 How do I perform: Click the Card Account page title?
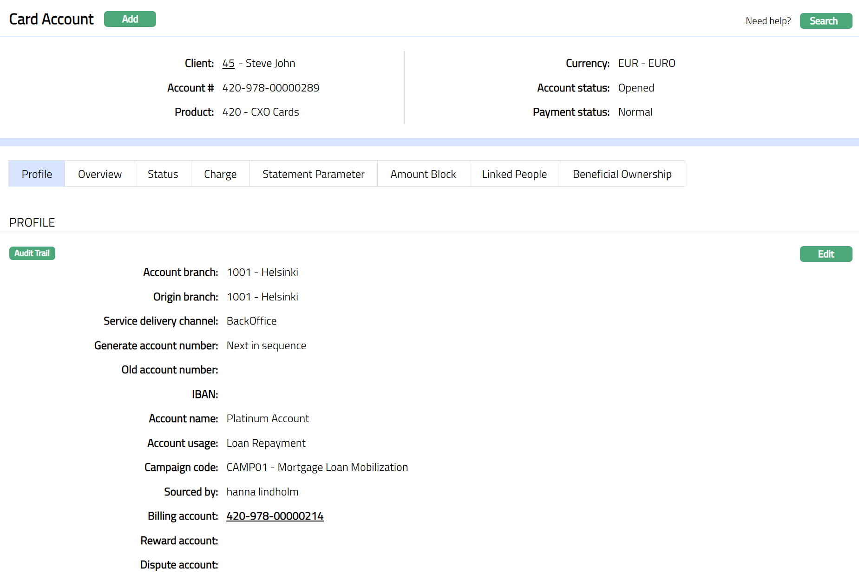51,19
